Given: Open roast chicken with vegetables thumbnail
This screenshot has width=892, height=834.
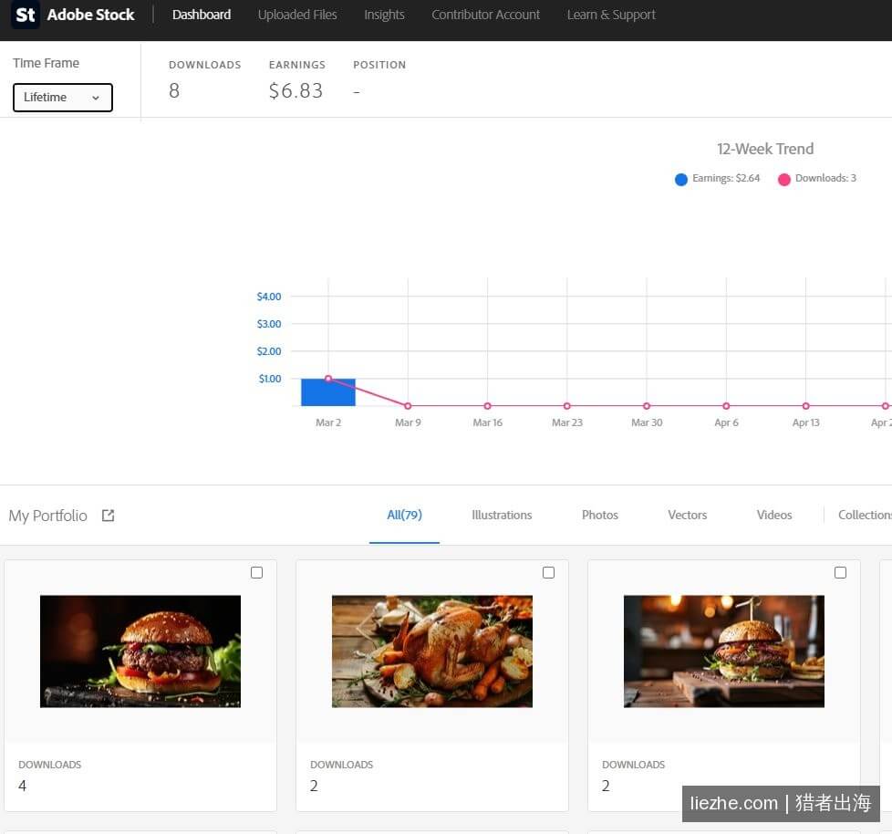Looking at the screenshot, I should (432, 652).
